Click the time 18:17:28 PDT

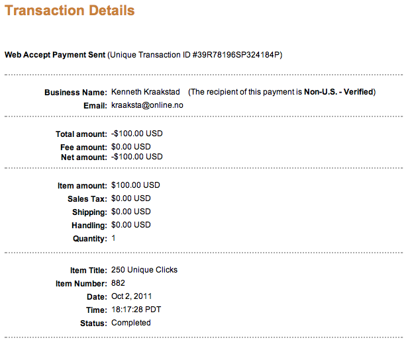tap(136, 310)
